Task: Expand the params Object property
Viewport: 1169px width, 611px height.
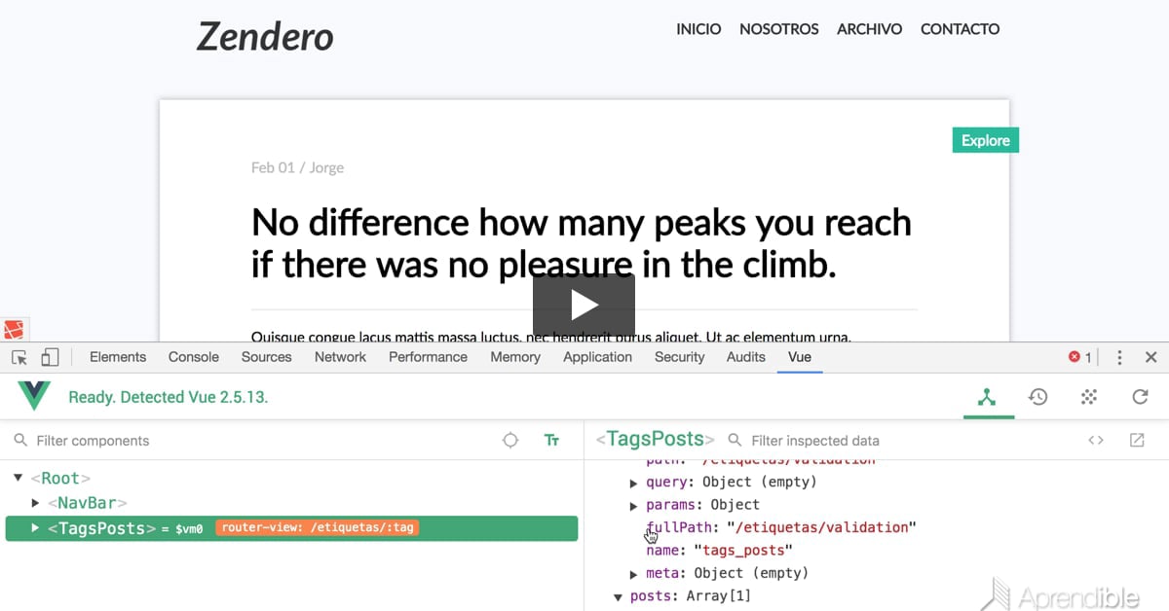Action: pyautogui.click(x=635, y=505)
